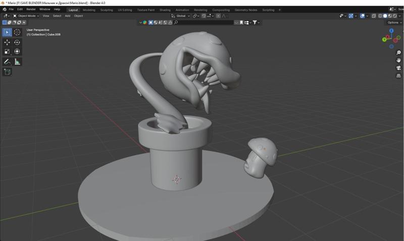Click '(1) Collection | Cube.008' text

pyautogui.click(x=43, y=34)
